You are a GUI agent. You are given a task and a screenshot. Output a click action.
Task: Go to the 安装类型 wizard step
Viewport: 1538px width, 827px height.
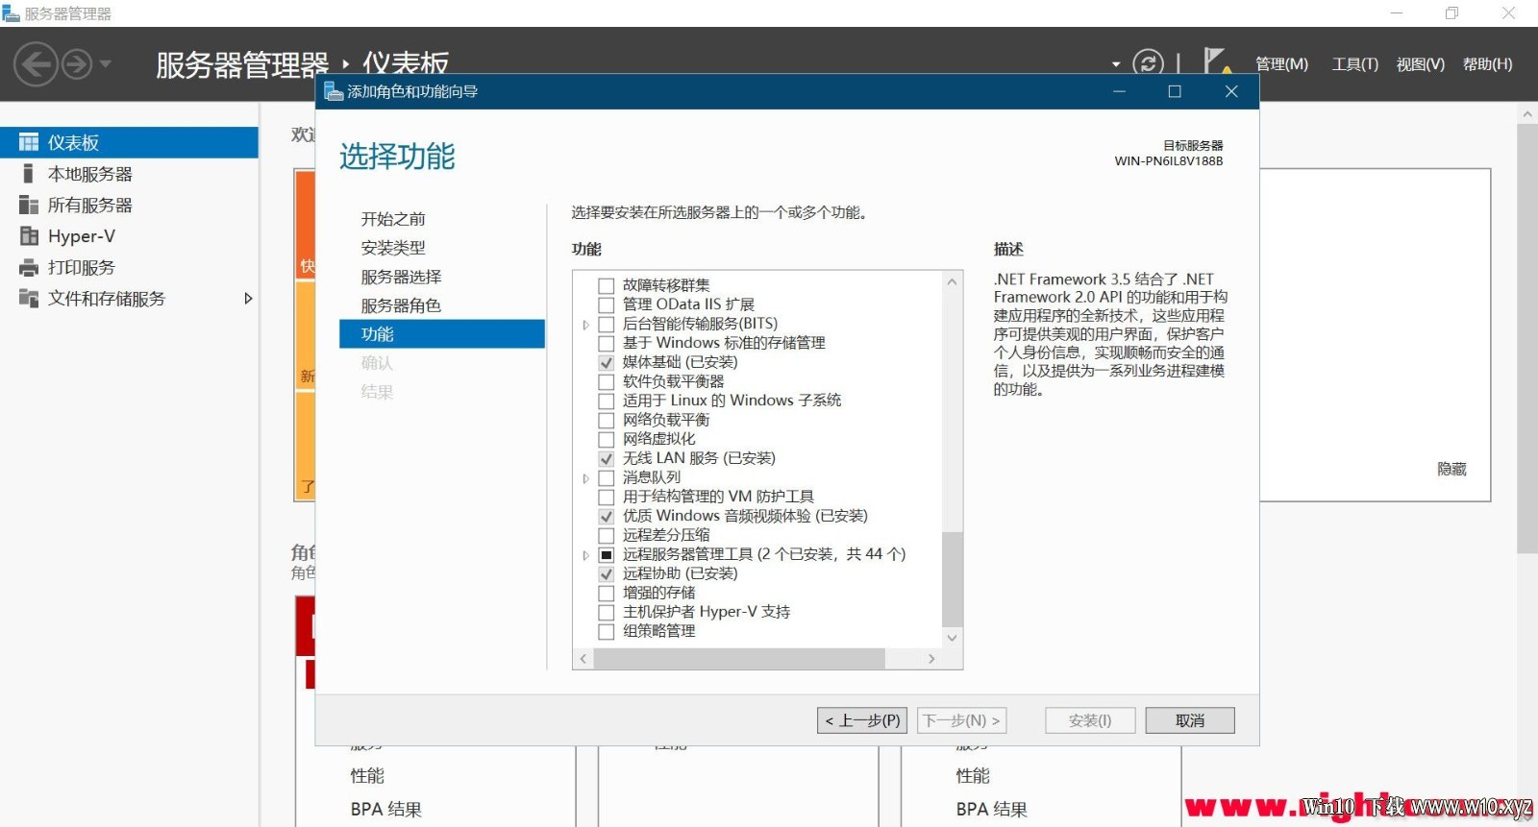click(x=393, y=248)
